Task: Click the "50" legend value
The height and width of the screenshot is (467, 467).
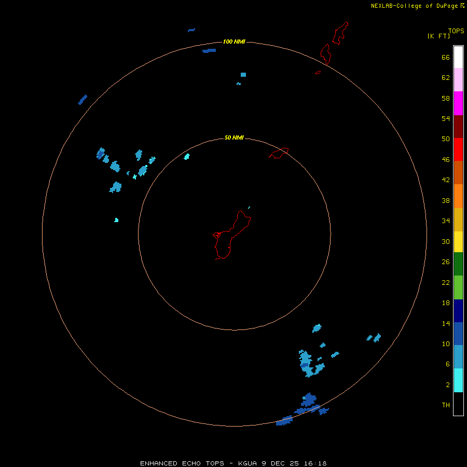Action: point(446,139)
